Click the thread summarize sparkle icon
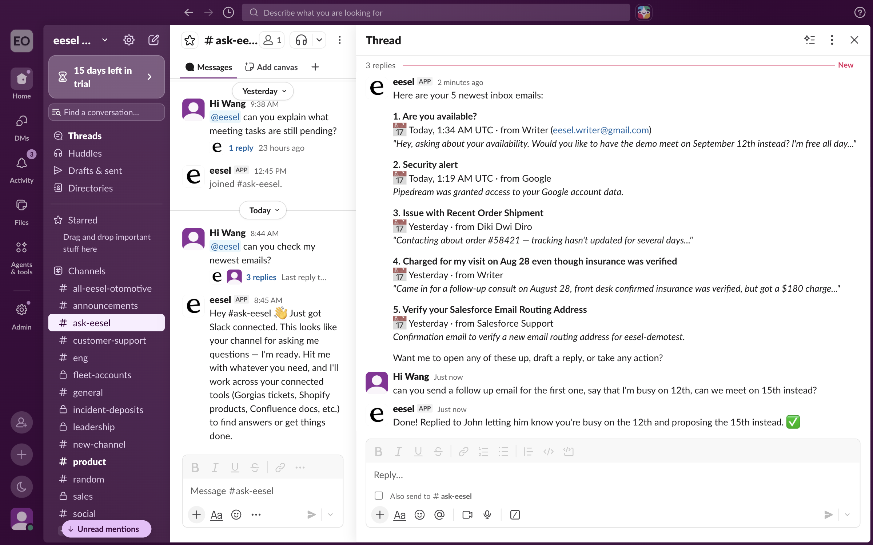The height and width of the screenshot is (545, 873). (x=809, y=40)
